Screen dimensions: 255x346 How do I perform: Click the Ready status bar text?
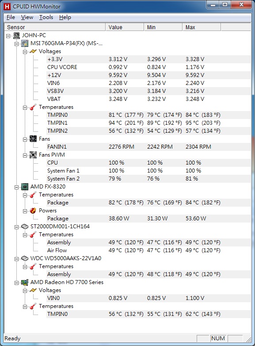click(12, 338)
